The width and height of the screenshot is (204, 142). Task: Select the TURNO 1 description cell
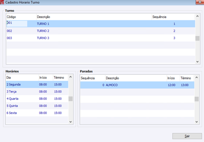point(43,24)
